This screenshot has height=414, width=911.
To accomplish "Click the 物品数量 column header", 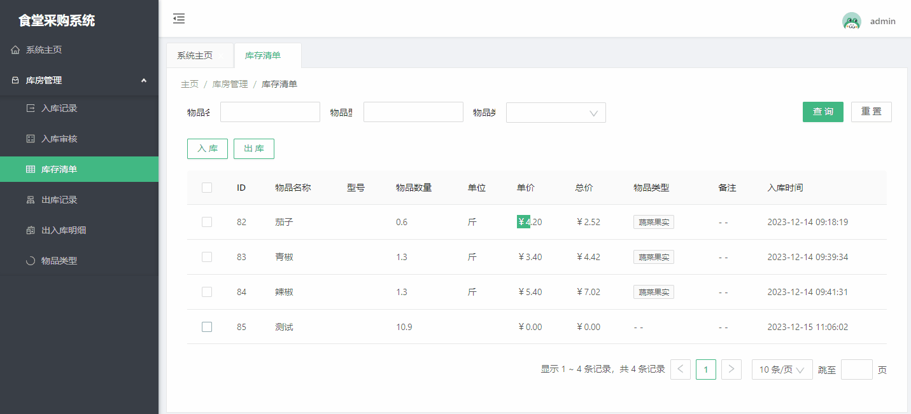I will pos(414,188).
